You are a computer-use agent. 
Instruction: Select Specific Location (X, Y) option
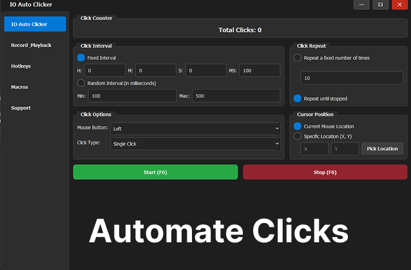(297, 137)
